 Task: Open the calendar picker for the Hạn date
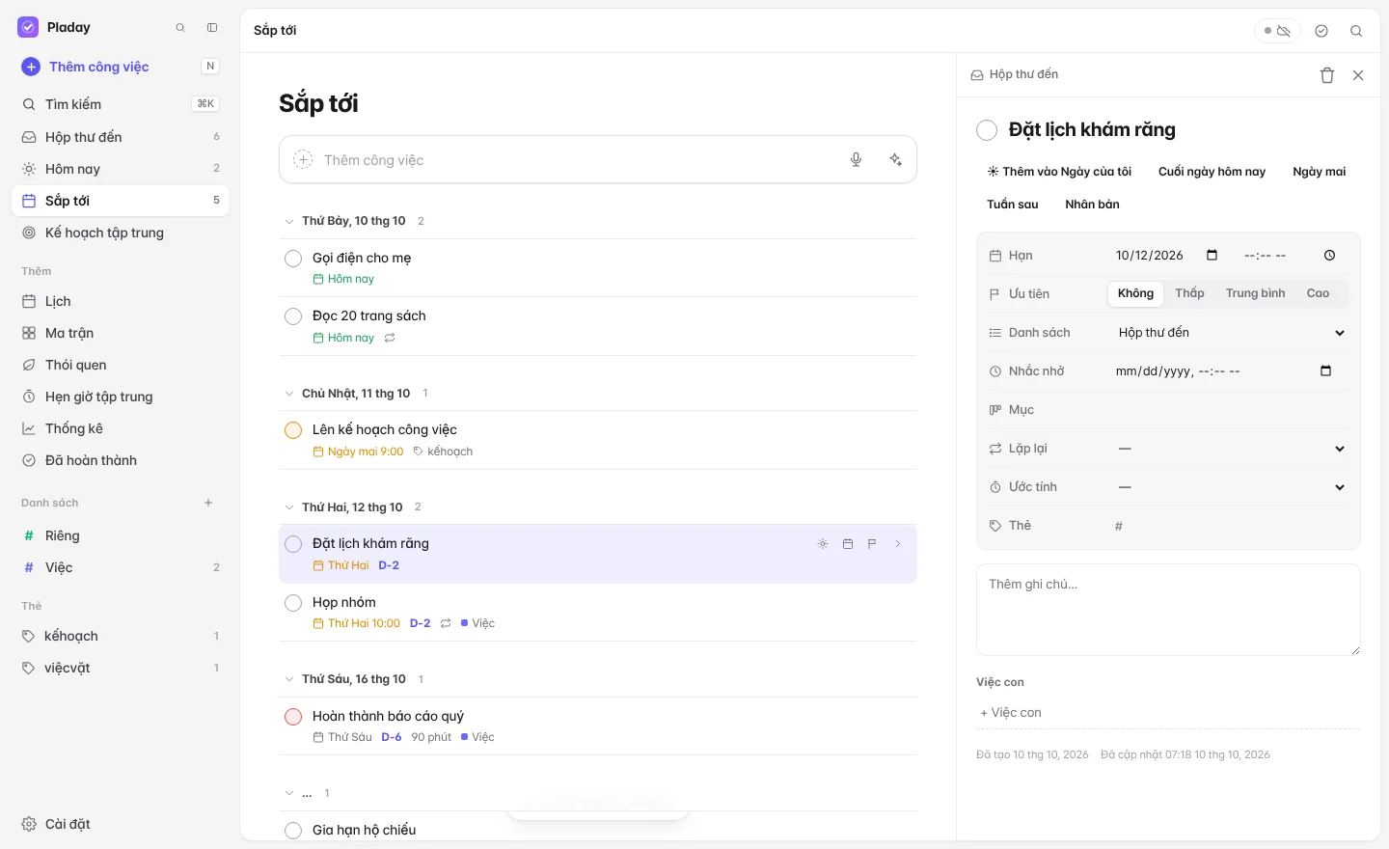click(1212, 256)
